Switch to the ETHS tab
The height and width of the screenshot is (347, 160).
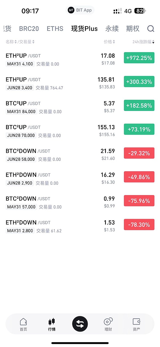55,29
